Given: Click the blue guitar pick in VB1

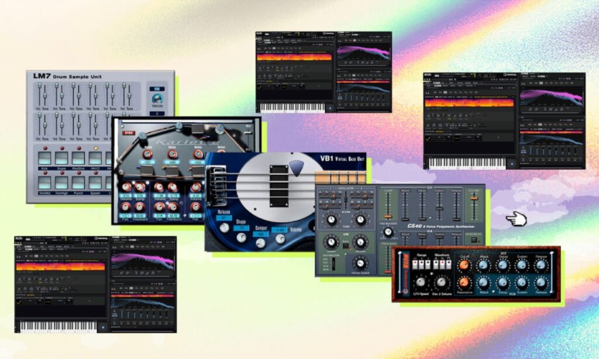Looking at the screenshot, I should click(x=295, y=168).
